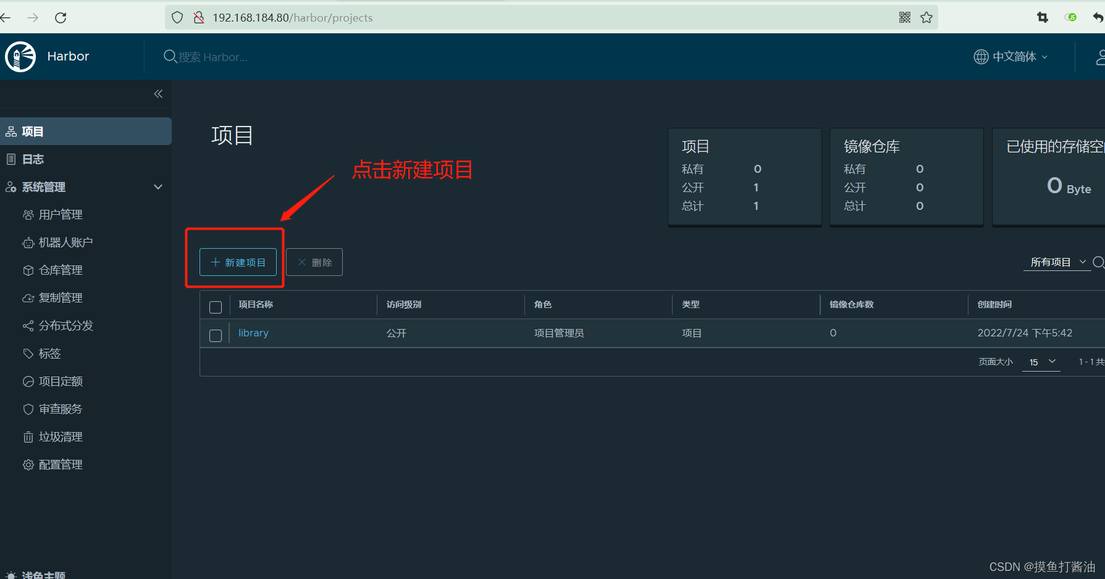The width and height of the screenshot is (1105, 579).
Task: Click the 删除 button
Action: [314, 262]
